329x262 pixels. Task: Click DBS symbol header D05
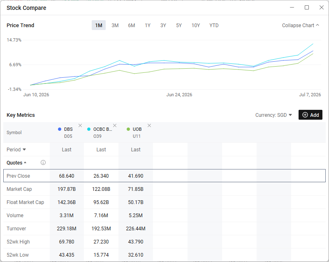[x=68, y=136]
